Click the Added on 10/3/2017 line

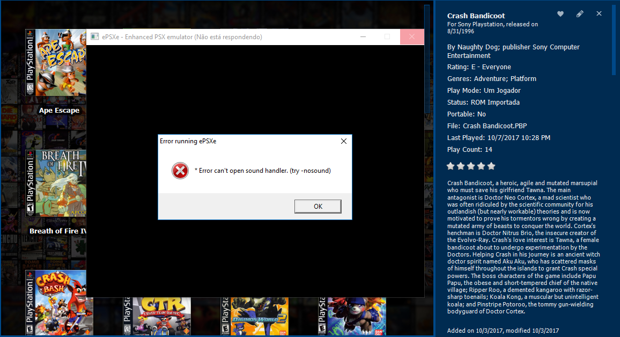click(503, 331)
